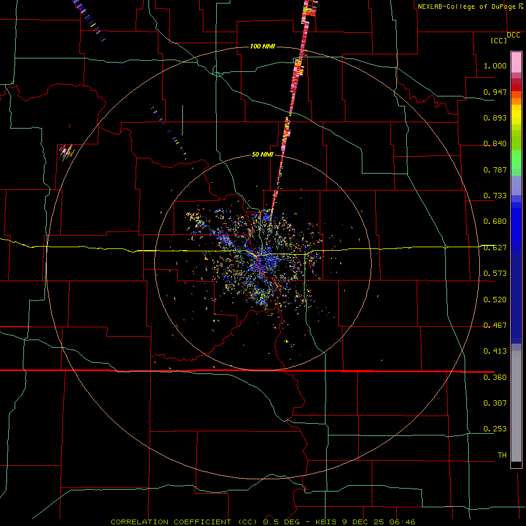The image size is (526, 526).
Task: Click the NEXLAB-College of DuPage header text
Action: tap(466, 6)
